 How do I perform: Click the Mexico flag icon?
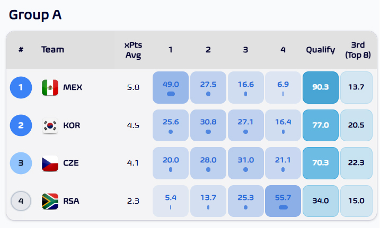(49, 87)
